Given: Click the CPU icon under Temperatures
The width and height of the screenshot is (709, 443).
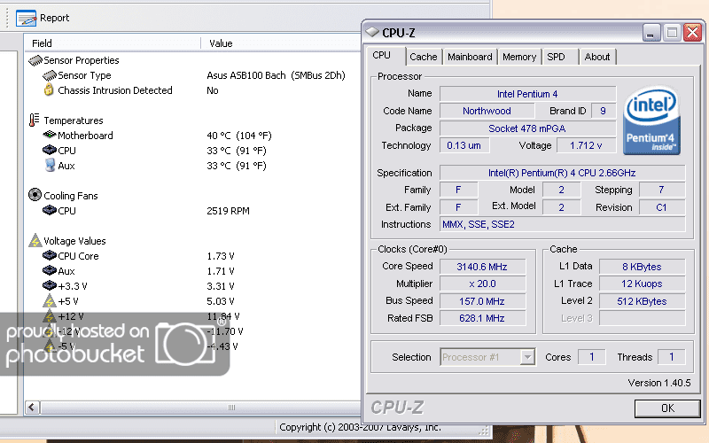Looking at the screenshot, I should pyautogui.click(x=50, y=150).
